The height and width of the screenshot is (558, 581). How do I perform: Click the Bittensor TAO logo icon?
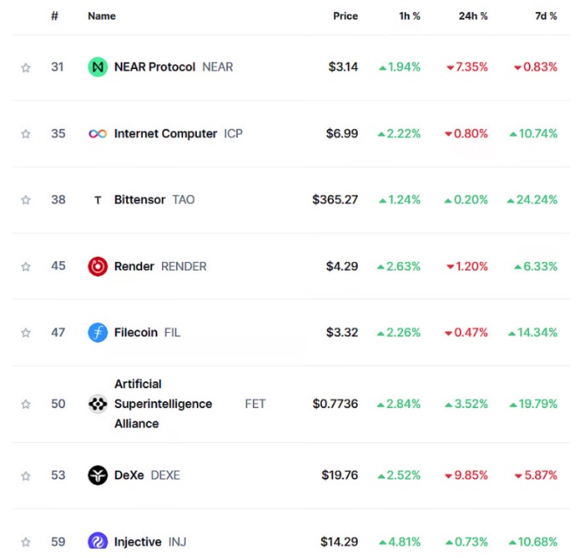98,201
